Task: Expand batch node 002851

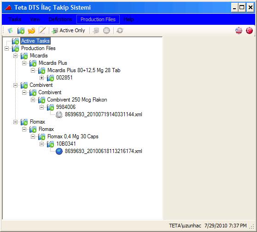Action: click(x=41, y=78)
